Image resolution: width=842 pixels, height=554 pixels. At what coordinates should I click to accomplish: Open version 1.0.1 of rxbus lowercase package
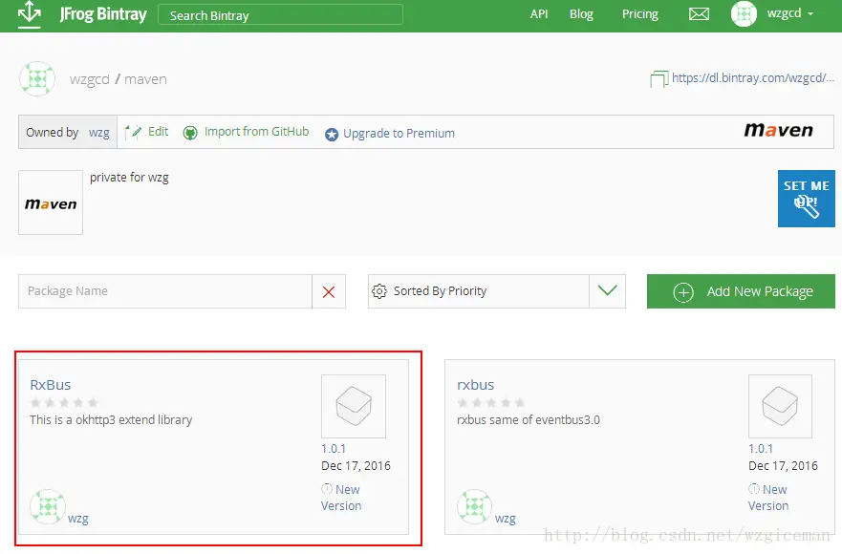click(761, 448)
